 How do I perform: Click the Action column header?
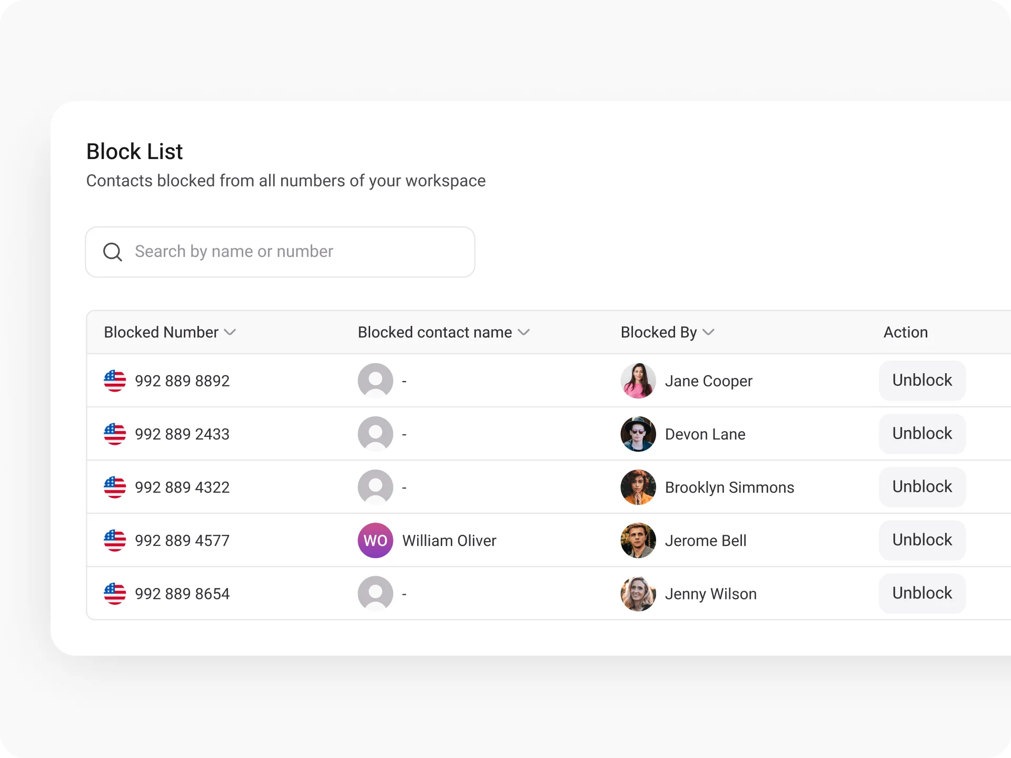point(906,332)
